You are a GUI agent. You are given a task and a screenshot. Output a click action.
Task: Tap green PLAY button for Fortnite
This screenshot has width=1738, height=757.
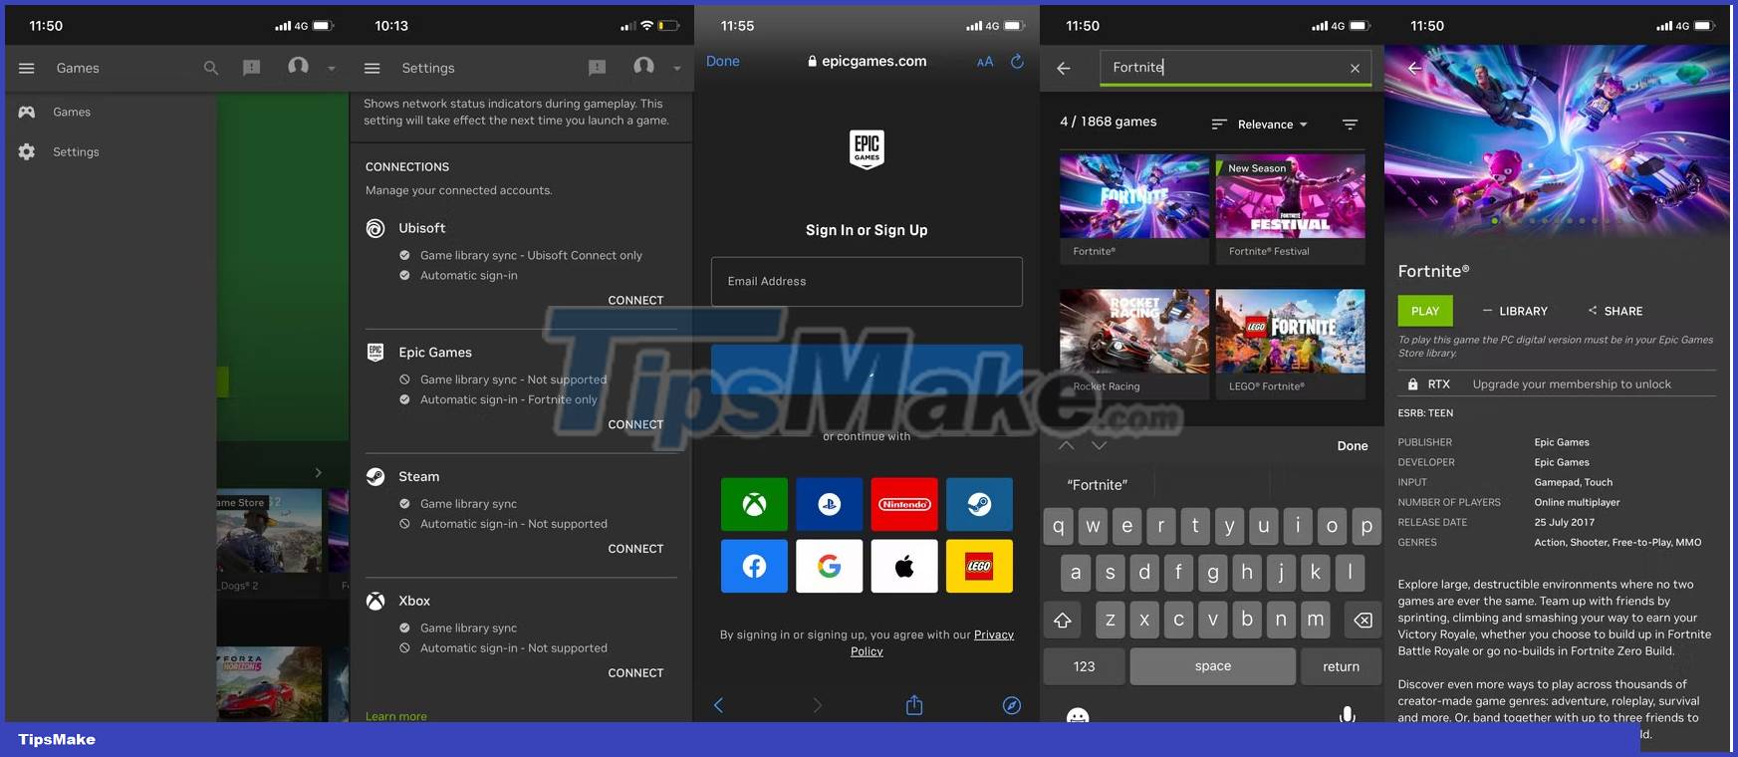coord(1425,311)
